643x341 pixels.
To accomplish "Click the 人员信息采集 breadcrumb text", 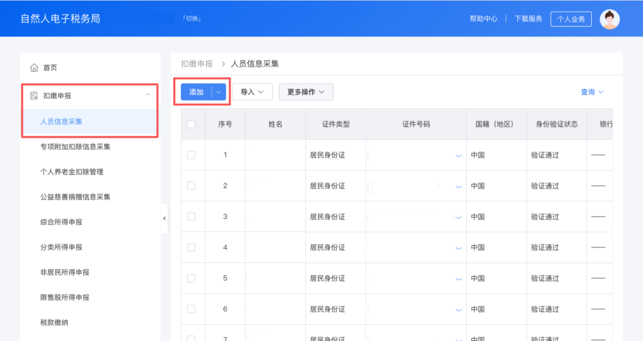I will click(255, 64).
